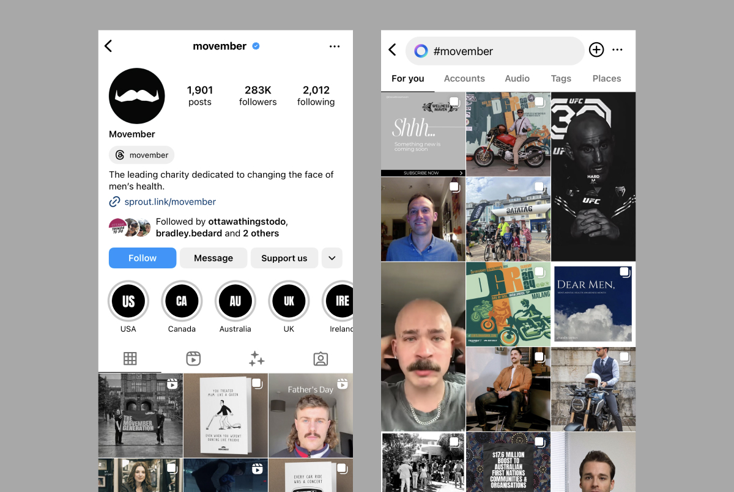This screenshot has width=734, height=492.
Task: Open the Ireland story highlight
Action: (338, 301)
